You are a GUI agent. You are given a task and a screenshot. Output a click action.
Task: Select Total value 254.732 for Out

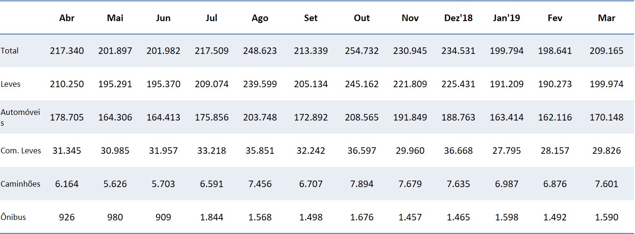click(x=362, y=51)
